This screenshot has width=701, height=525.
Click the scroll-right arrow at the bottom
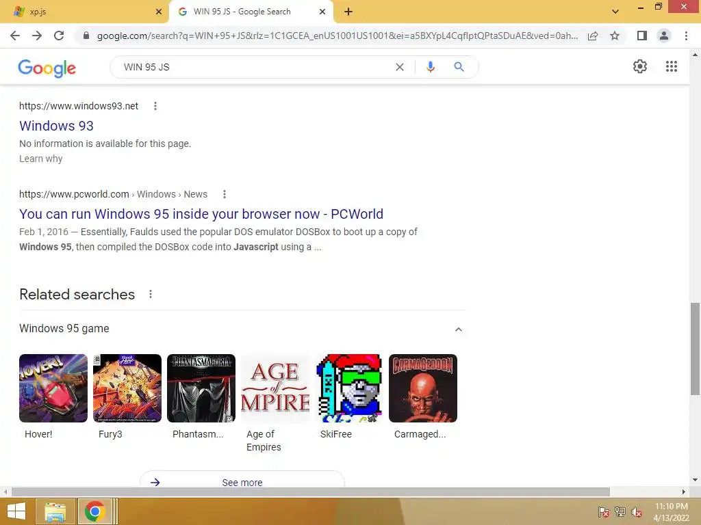coord(684,492)
